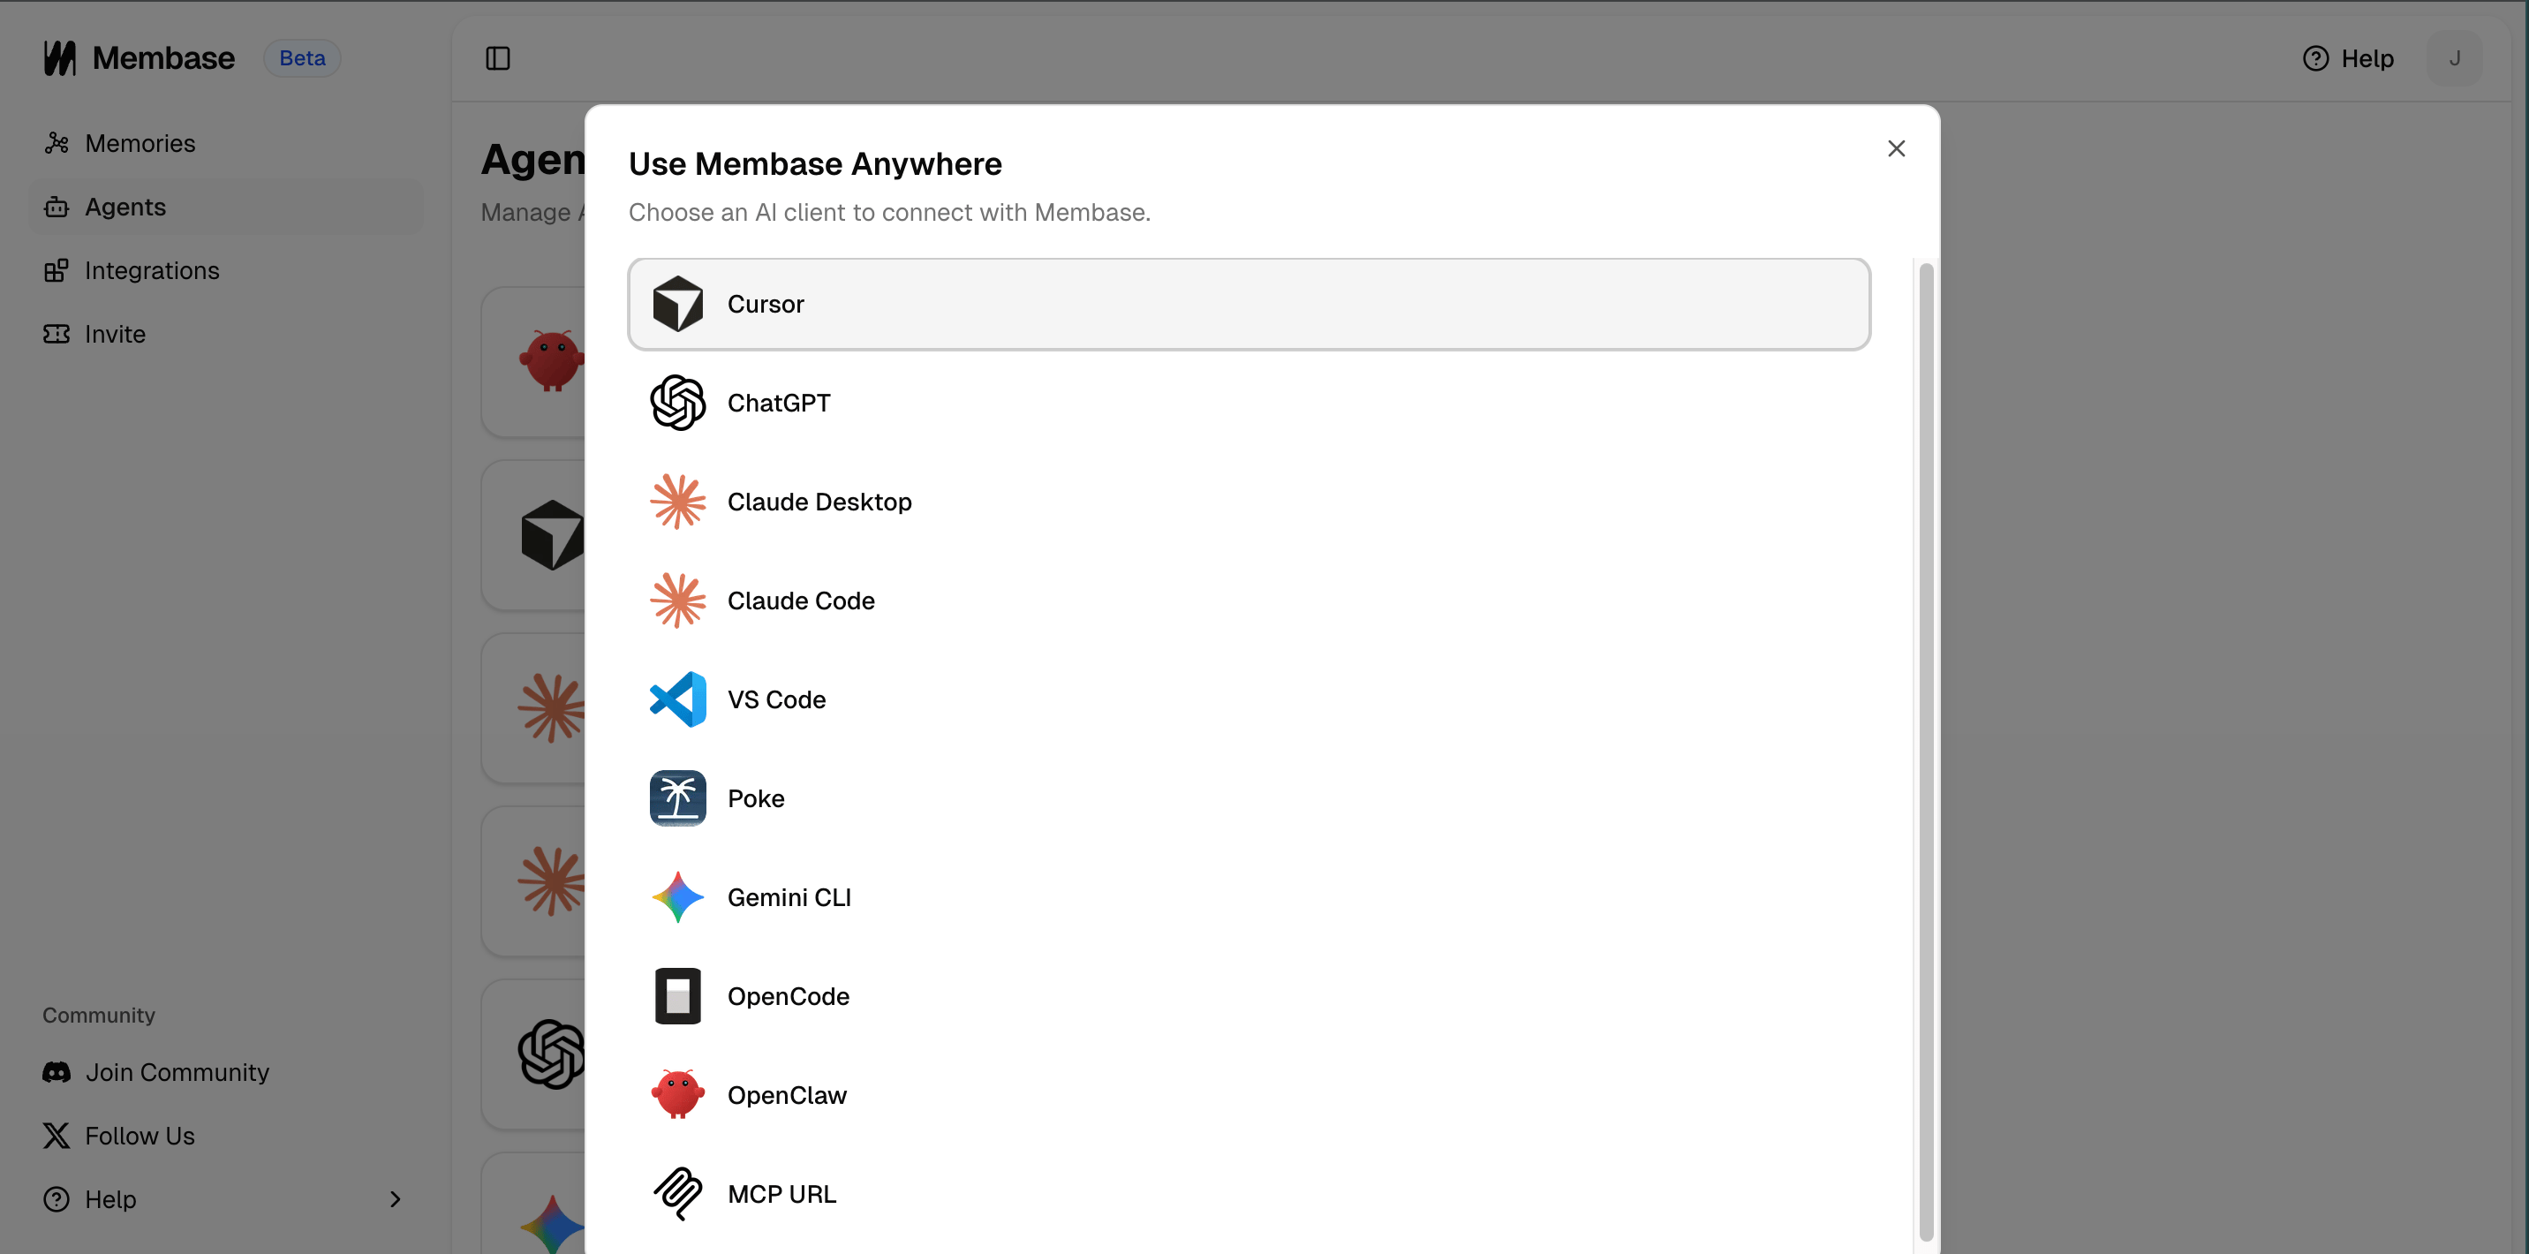Pick the OpenClaw client entry
Viewport: 2529px width, 1254px height.
click(1249, 1095)
